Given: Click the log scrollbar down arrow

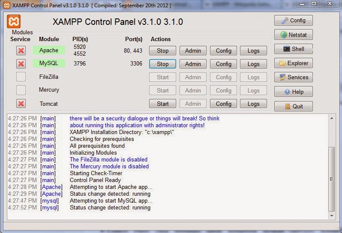Looking at the screenshot, I should [x=332, y=215].
